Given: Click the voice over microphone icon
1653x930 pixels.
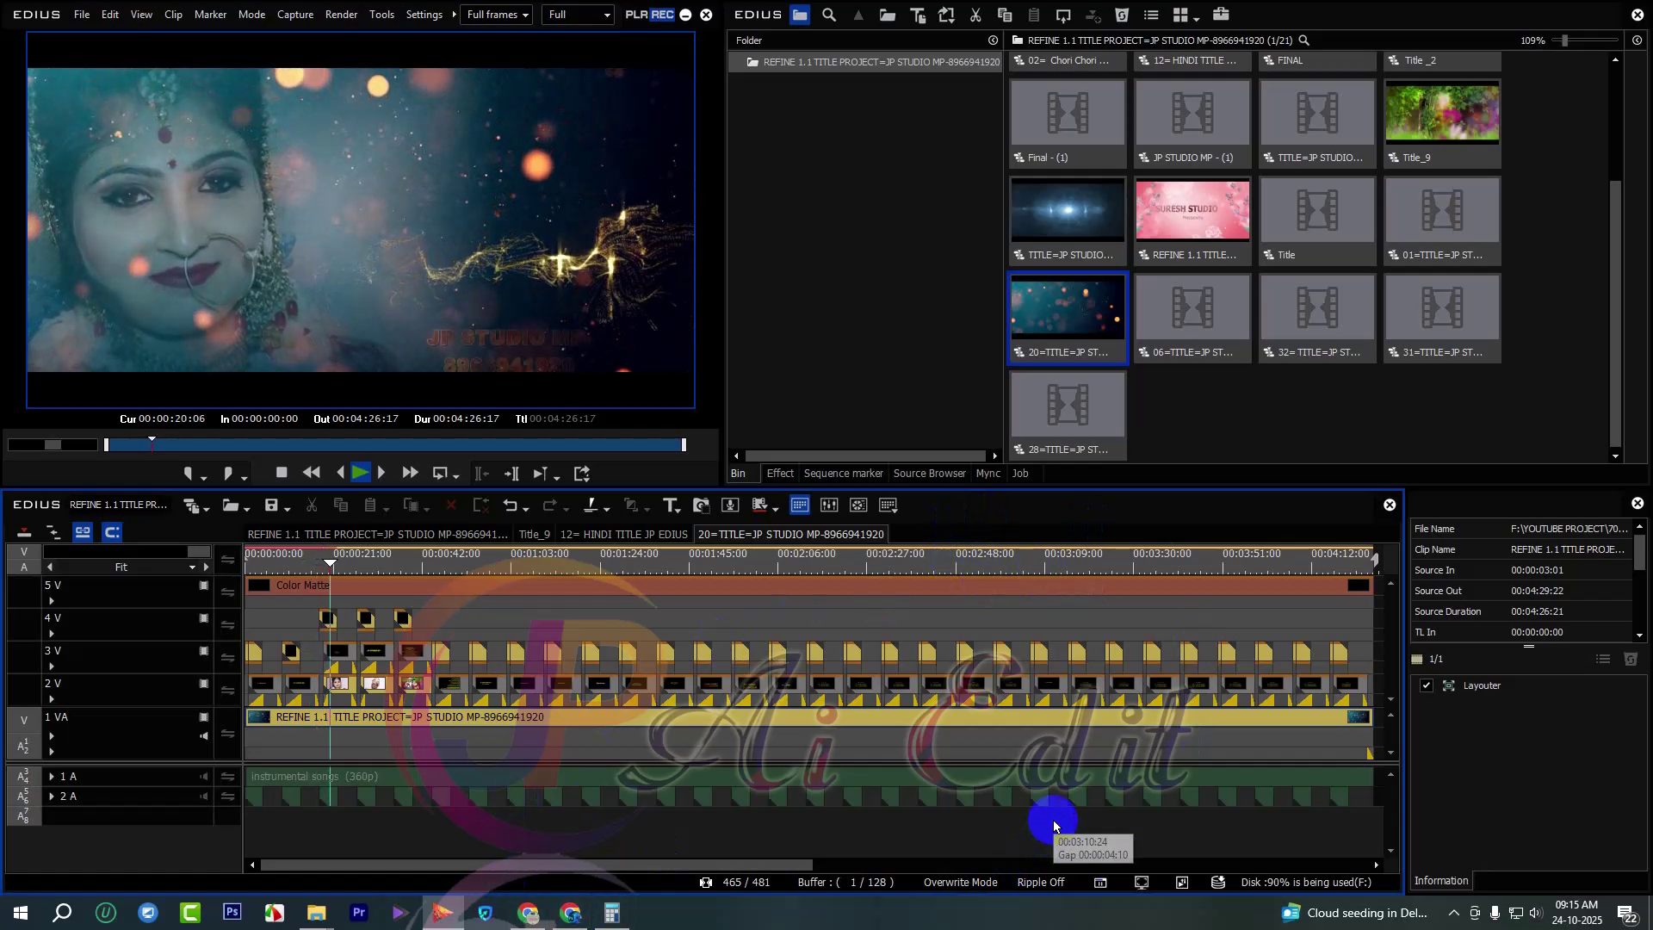Looking at the screenshot, I should tap(730, 506).
